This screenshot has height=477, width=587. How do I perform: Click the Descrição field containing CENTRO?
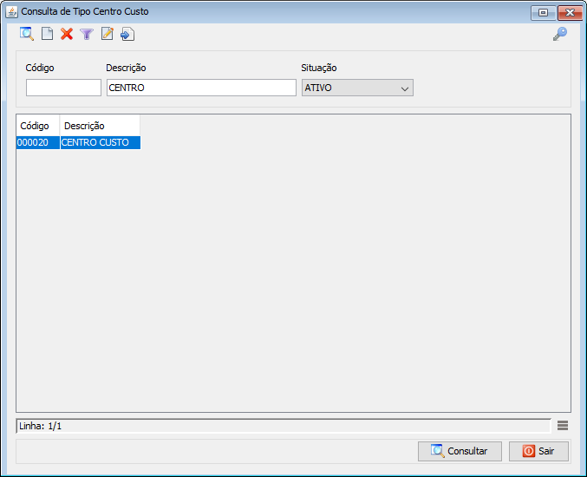click(x=201, y=88)
